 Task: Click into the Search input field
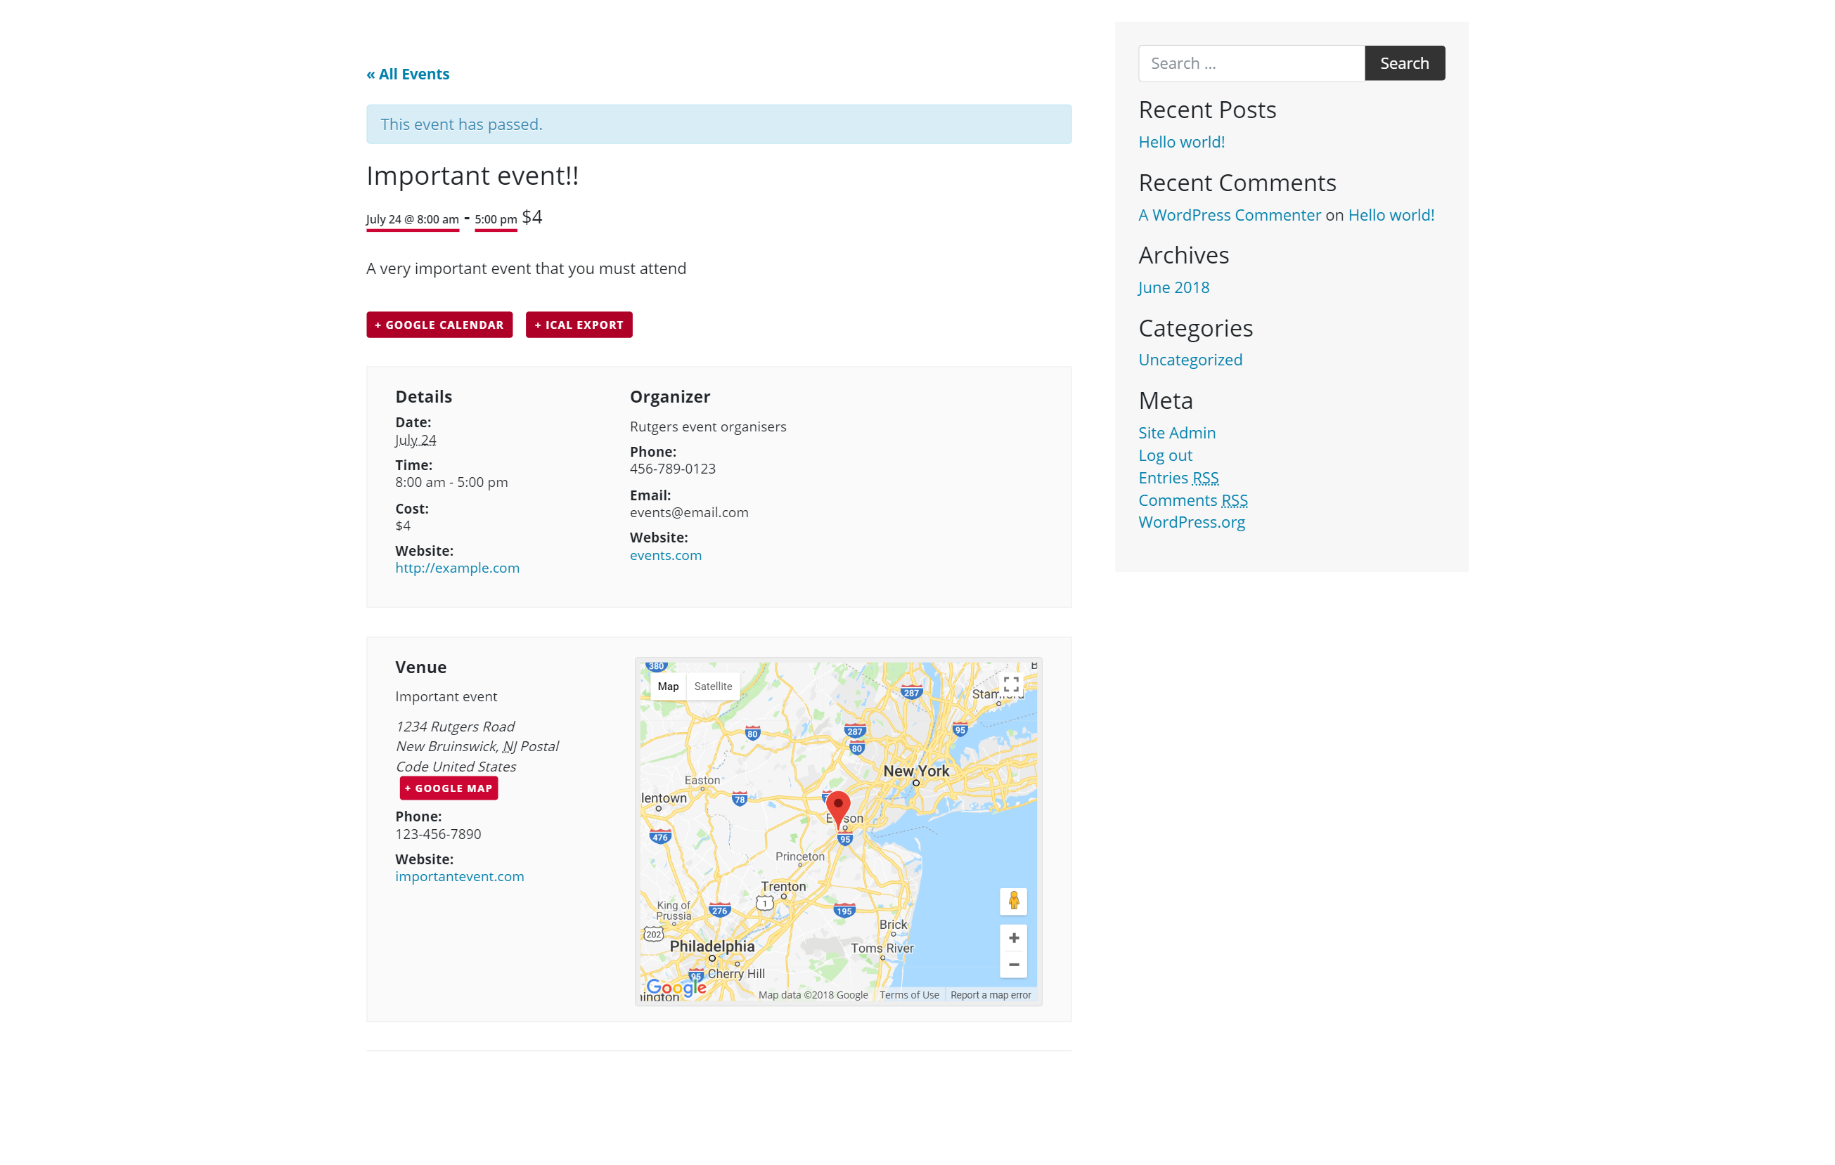(x=1251, y=63)
